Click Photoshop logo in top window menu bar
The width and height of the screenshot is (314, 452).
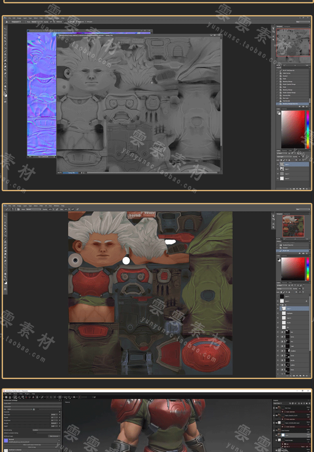(x=5, y=18)
